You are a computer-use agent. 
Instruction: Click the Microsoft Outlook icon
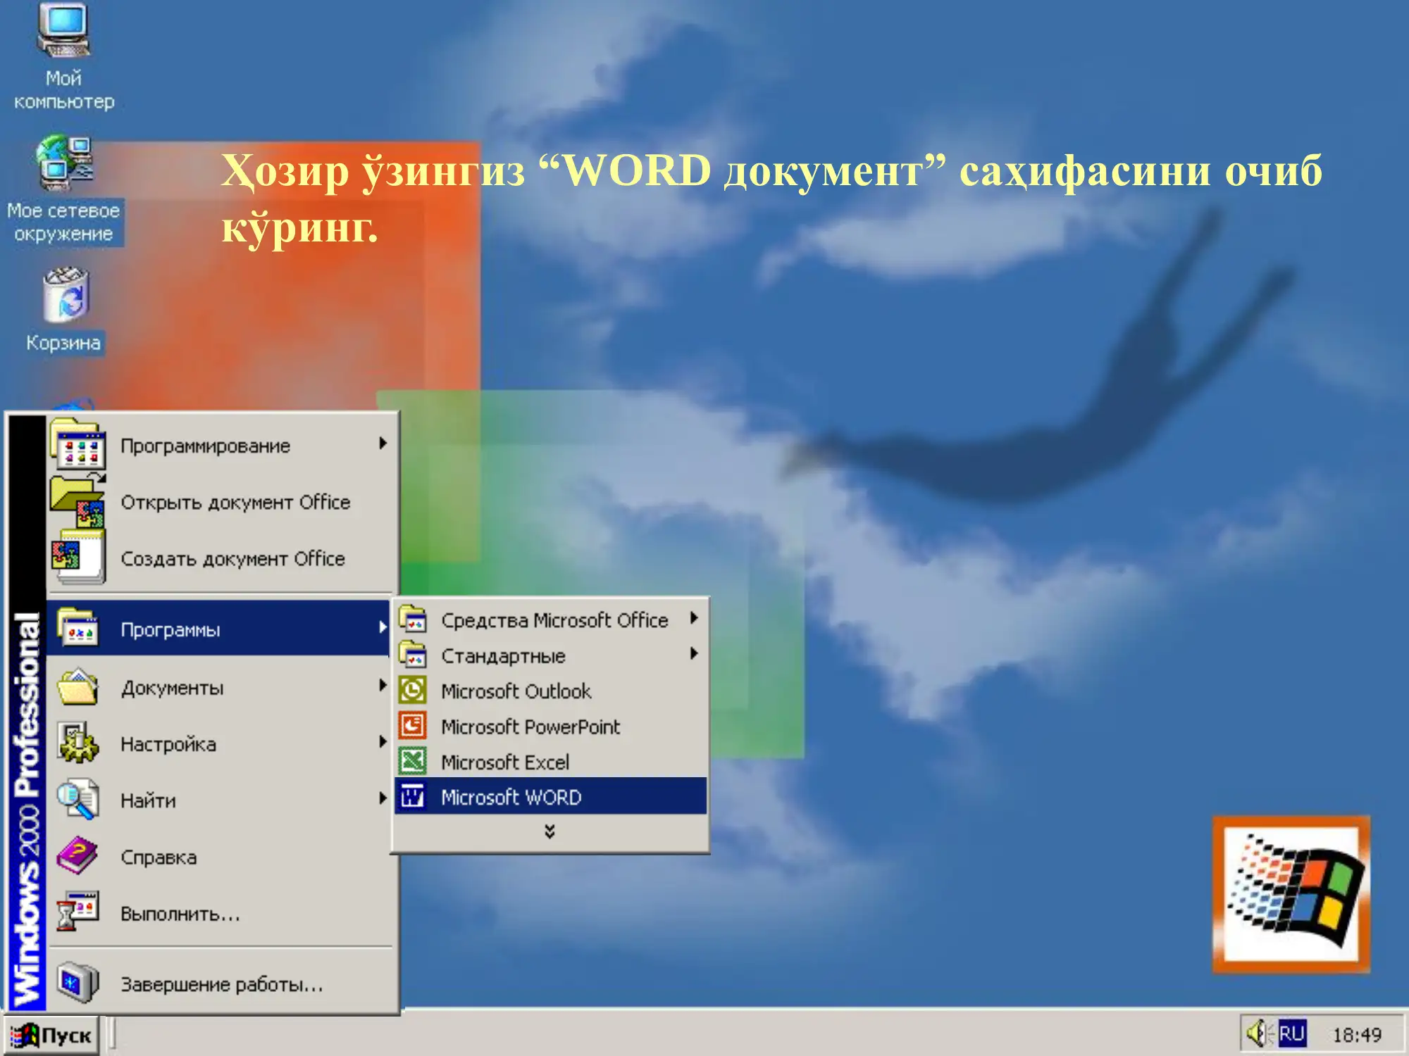coord(413,690)
